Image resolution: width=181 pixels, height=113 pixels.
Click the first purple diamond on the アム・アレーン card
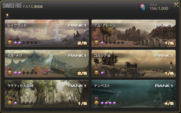[102, 43]
